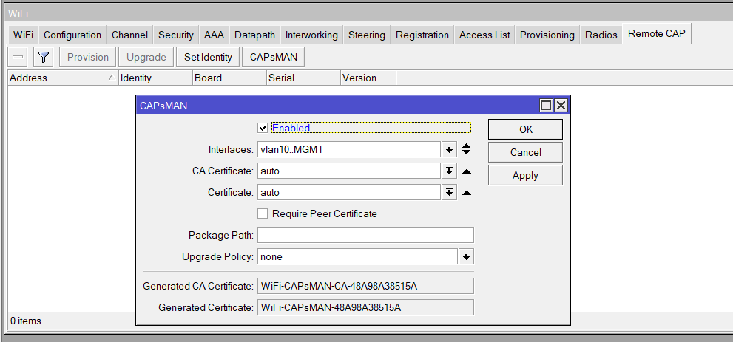Switch to the Configuration tab
Screen dimensions: 733x342
(72, 35)
